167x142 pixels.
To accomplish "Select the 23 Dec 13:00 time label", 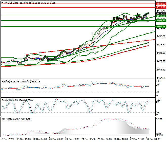I will click(x=72, y=139).
